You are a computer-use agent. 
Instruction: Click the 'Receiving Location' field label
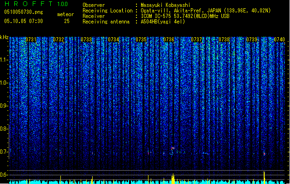(107, 11)
